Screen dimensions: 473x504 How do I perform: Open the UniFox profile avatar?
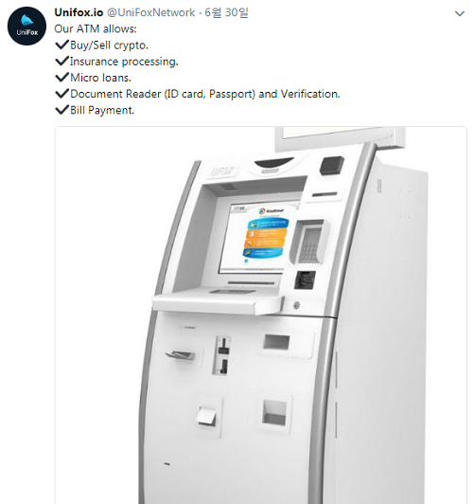[26, 26]
